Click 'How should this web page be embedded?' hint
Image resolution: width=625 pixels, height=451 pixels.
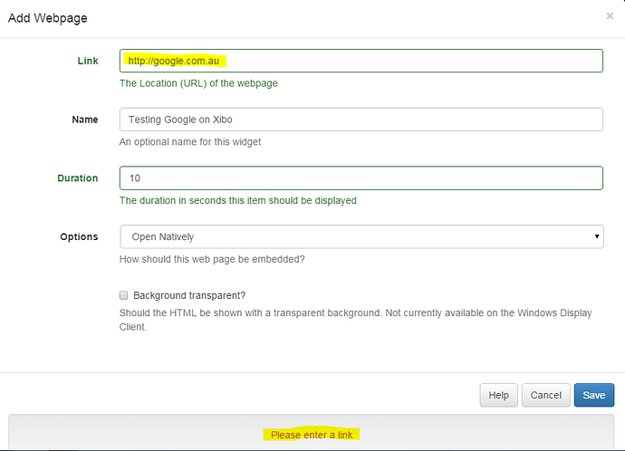[212, 259]
